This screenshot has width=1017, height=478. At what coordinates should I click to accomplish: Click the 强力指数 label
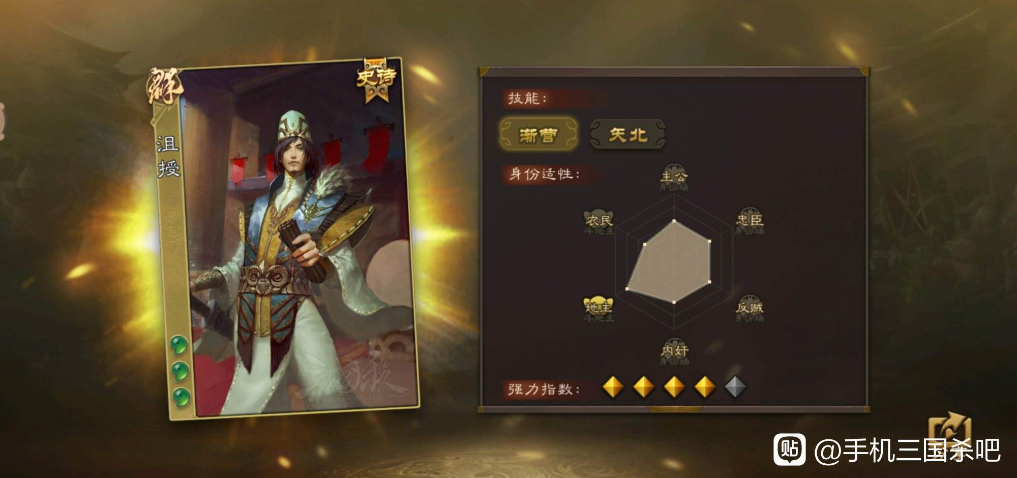[x=544, y=390]
